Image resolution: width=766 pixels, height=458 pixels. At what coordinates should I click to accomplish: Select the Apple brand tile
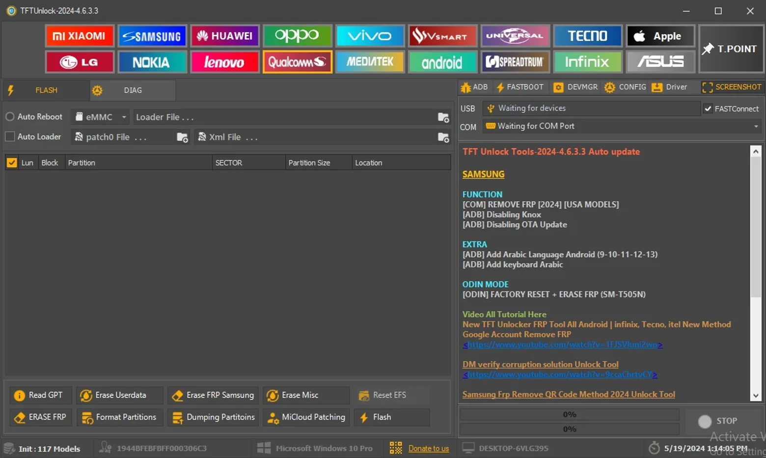click(660, 36)
